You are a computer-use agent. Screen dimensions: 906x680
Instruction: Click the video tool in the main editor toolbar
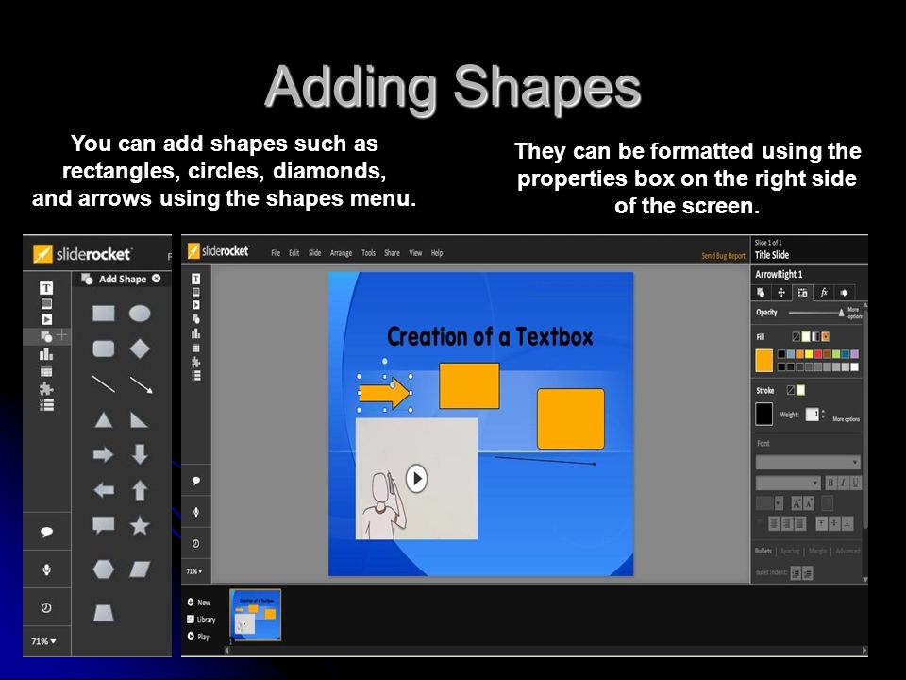pos(196,305)
